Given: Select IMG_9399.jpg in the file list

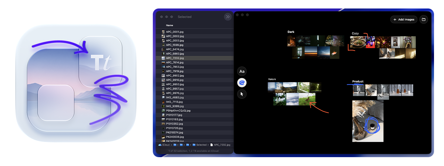Looking at the screenshot, I should 195,106.
